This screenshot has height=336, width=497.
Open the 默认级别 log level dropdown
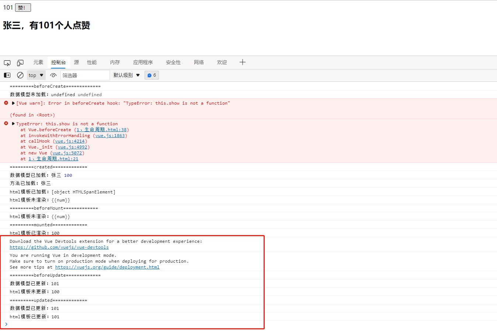[x=127, y=75]
